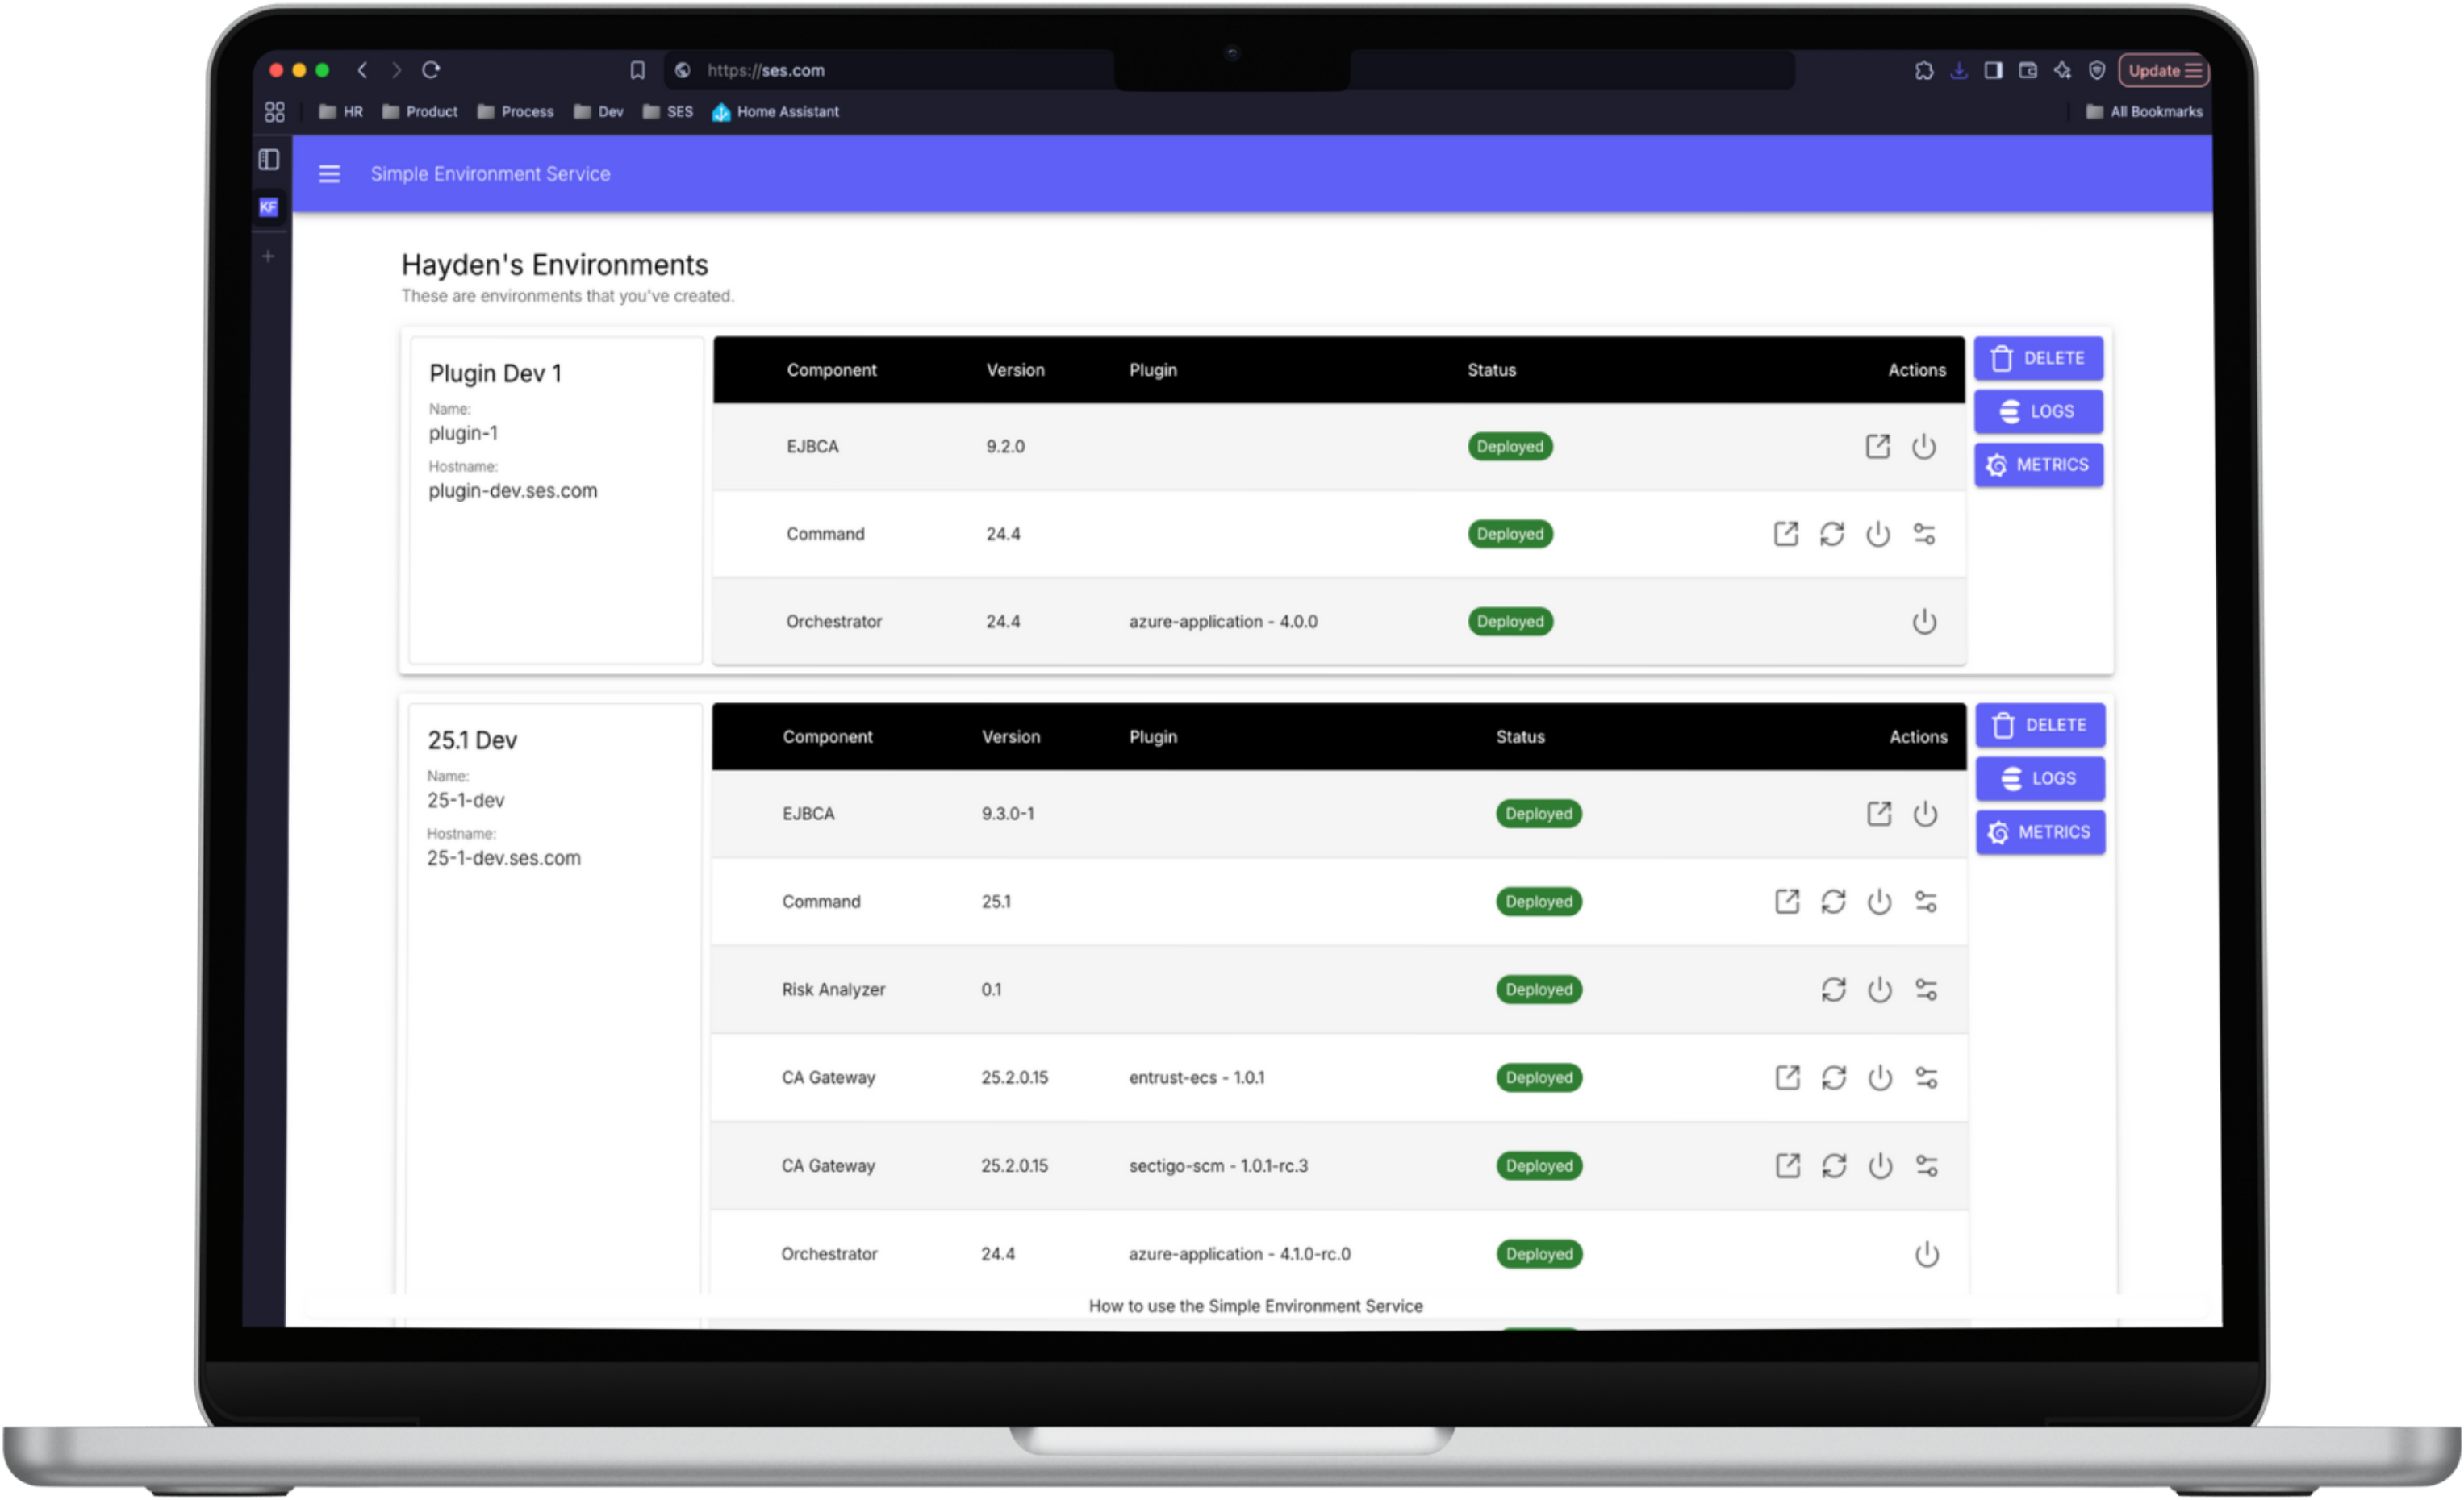Screen dimensions: 2464x1500
Task: Power off entrust-ecs CA Gateway
Action: 1880,1077
